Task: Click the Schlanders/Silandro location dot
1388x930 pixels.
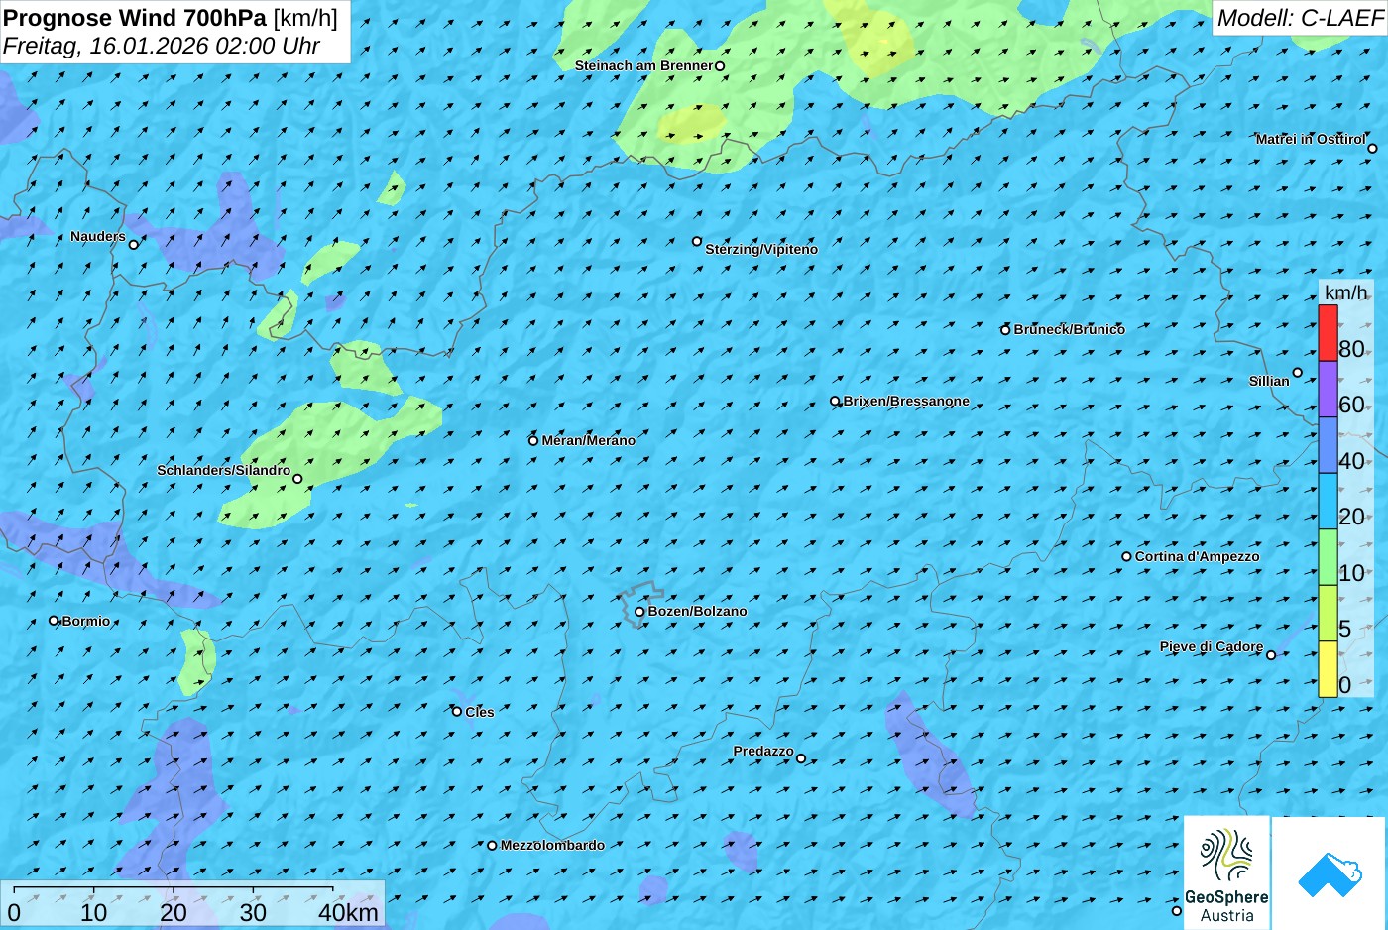Action: coord(297,479)
